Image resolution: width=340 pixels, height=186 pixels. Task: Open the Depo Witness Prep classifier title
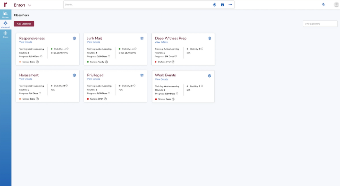click(171, 39)
